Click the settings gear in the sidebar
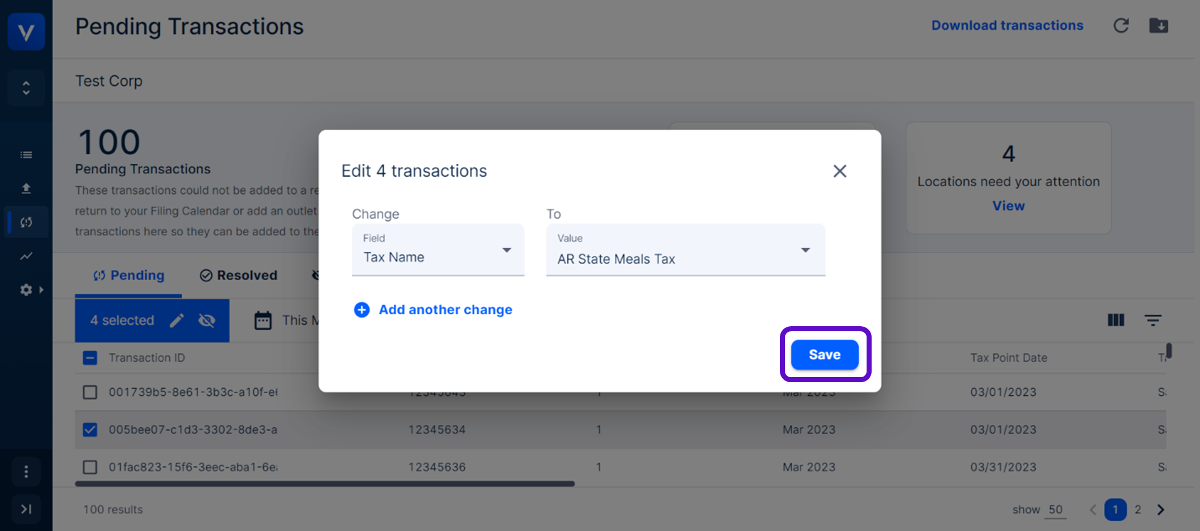The width and height of the screenshot is (1200, 531). (26, 290)
